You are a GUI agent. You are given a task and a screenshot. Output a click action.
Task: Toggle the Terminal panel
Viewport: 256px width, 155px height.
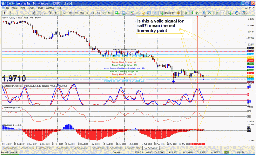(149, 13)
